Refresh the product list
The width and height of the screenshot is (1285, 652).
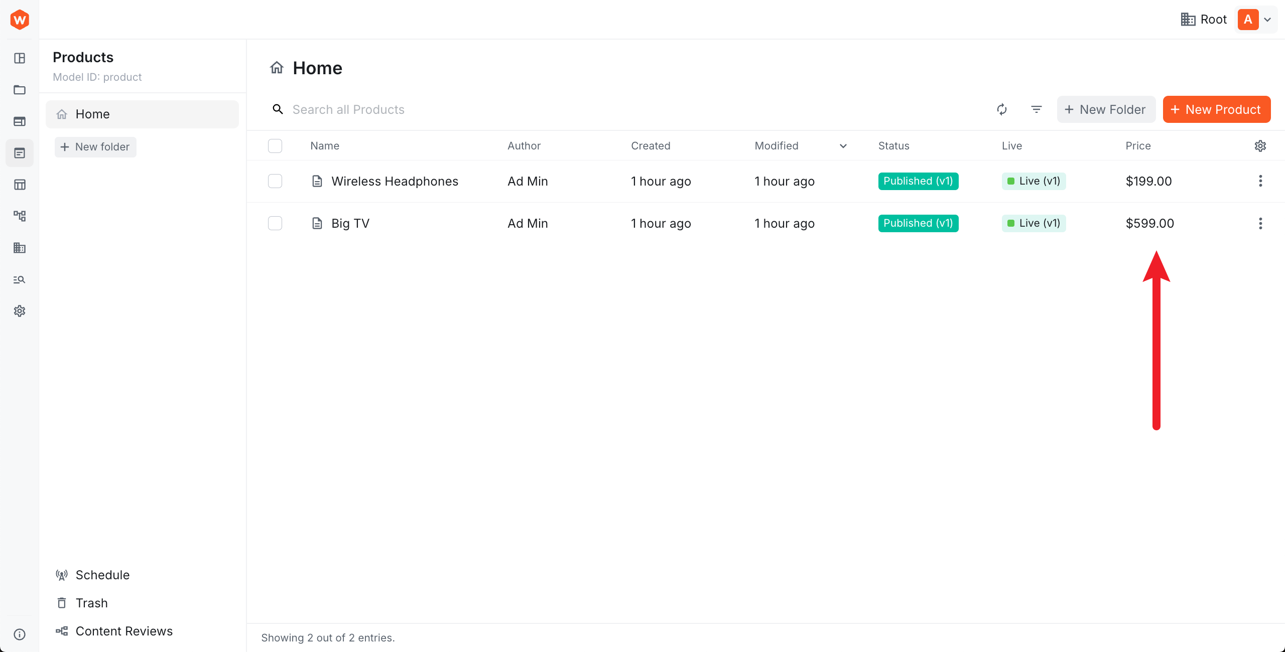(1002, 109)
